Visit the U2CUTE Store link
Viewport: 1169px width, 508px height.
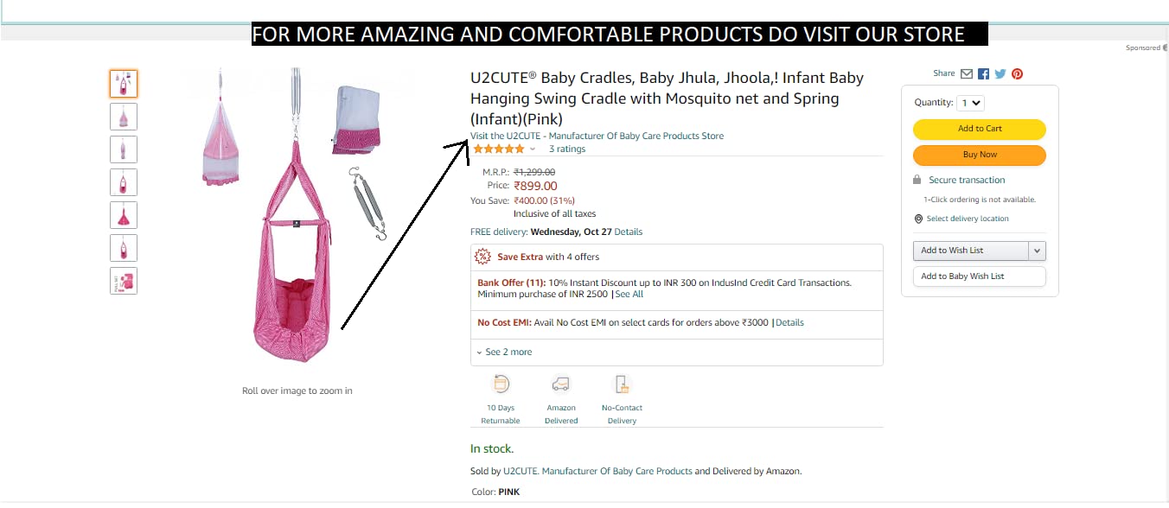pos(597,136)
